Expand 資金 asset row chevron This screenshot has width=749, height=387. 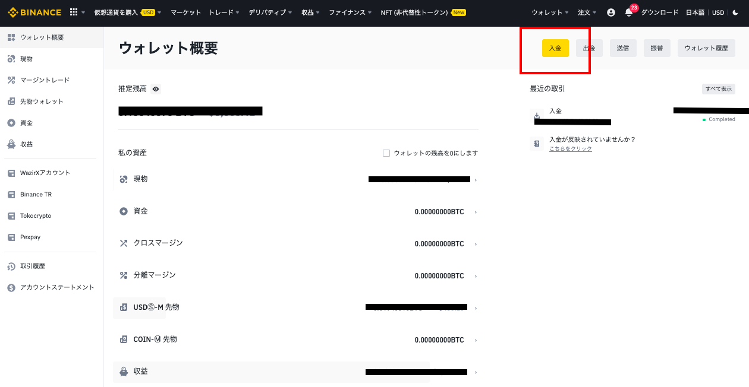click(476, 212)
